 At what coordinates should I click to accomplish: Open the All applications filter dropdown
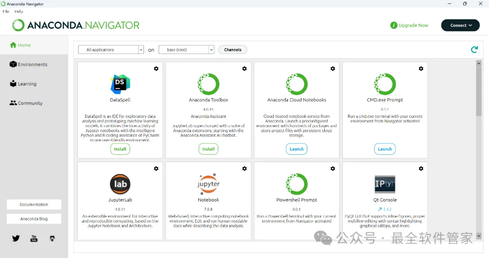[x=111, y=49]
